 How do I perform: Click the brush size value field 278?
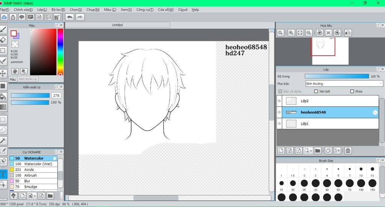click(x=56, y=95)
